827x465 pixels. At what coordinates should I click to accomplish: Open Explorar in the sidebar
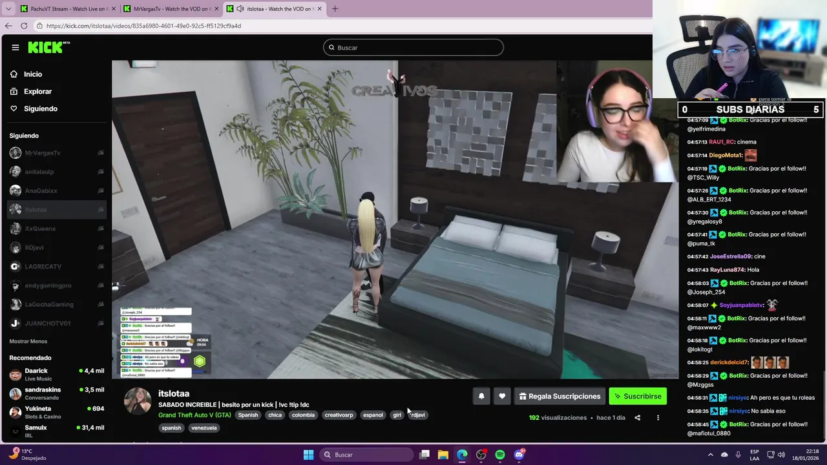point(37,92)
